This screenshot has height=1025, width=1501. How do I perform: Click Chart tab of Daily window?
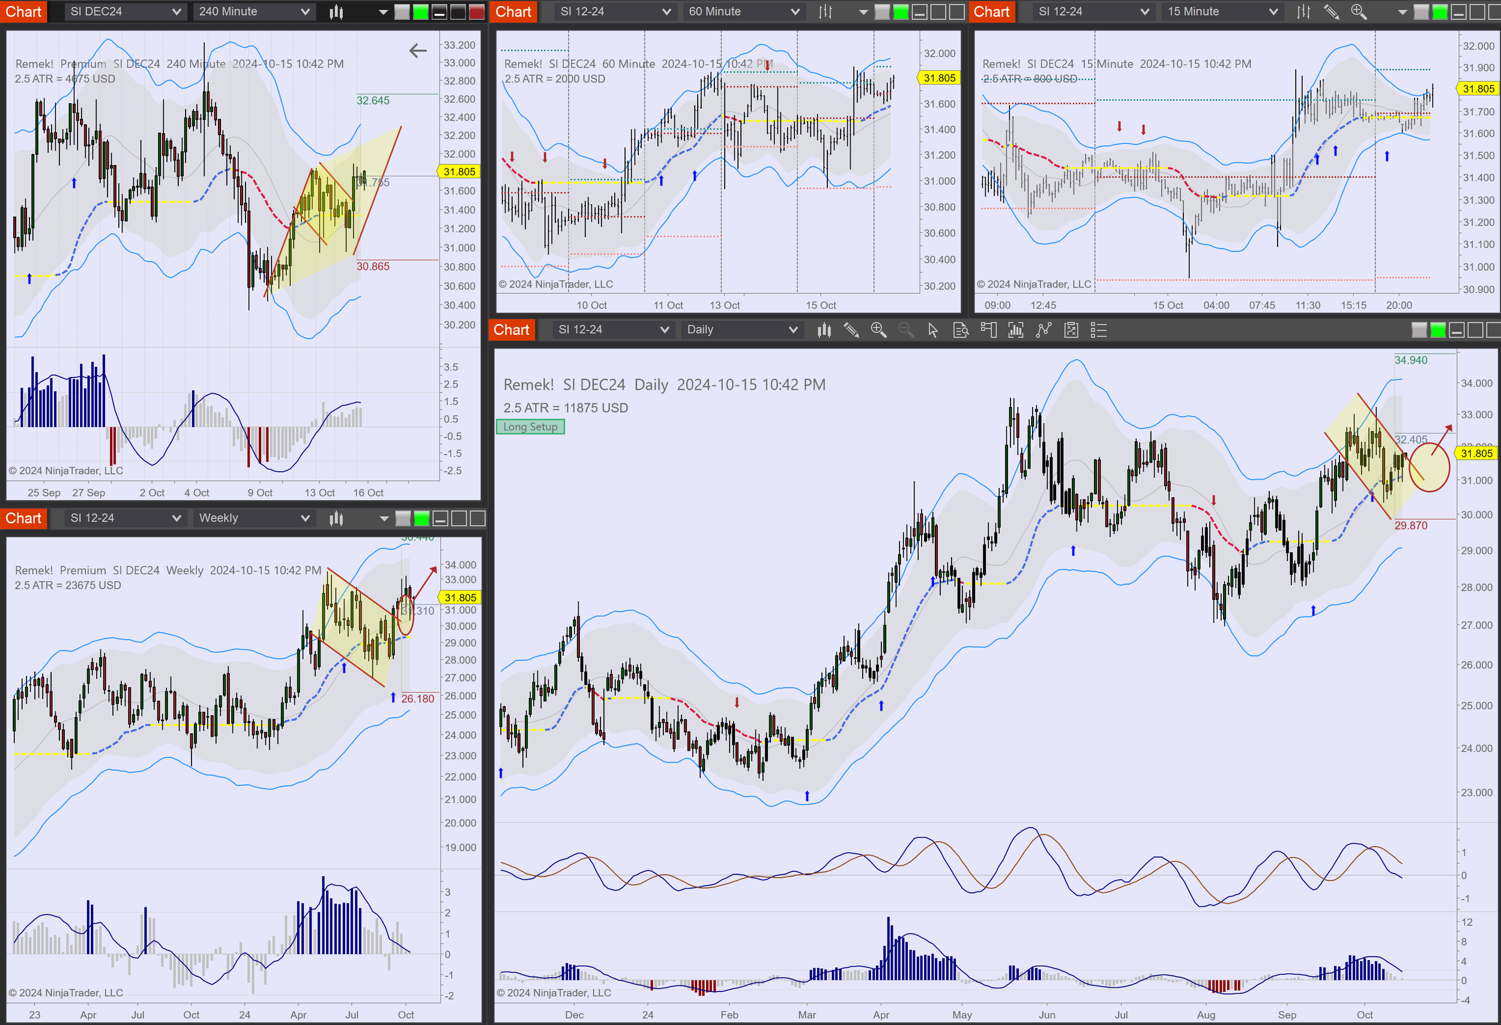pyautogui.click(x=512, y=331)
